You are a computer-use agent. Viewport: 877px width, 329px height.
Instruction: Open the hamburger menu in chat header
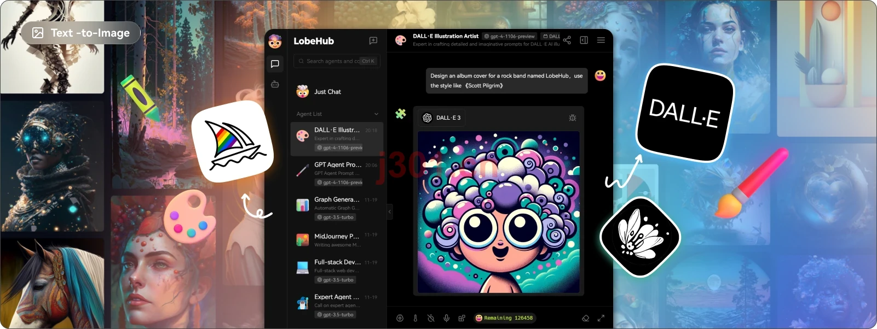click(x=601, y=40)
